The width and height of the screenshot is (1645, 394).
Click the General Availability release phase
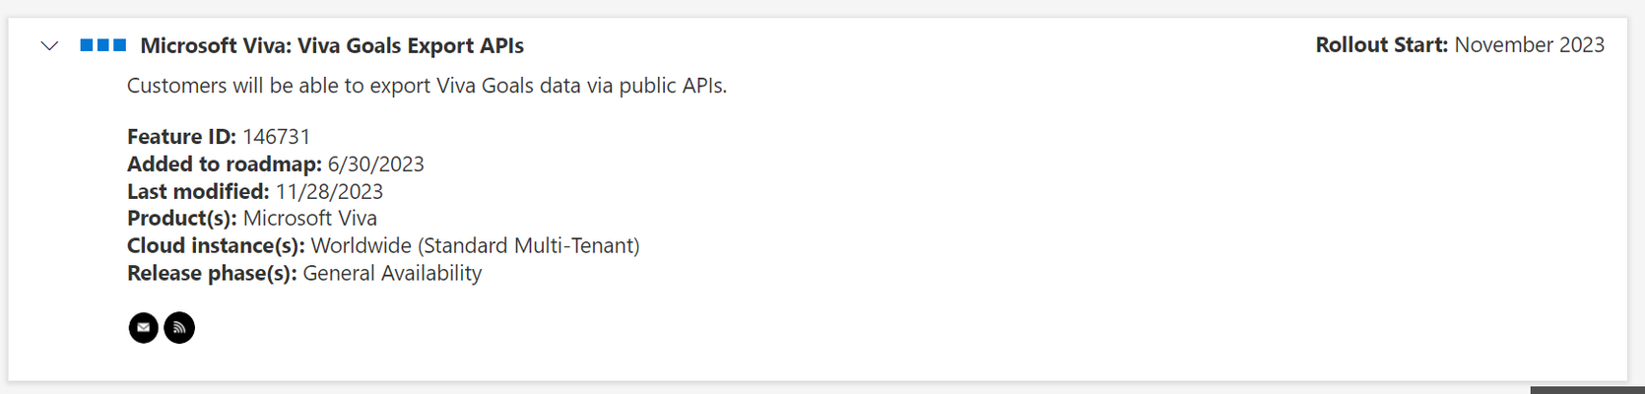(392, 274)
